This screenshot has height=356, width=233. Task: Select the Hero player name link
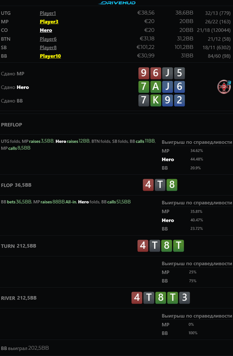point(46,30)
